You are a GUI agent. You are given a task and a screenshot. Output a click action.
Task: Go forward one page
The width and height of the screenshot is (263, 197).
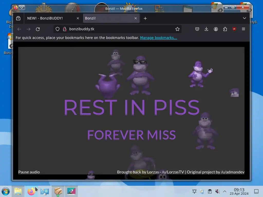point(29,29)
